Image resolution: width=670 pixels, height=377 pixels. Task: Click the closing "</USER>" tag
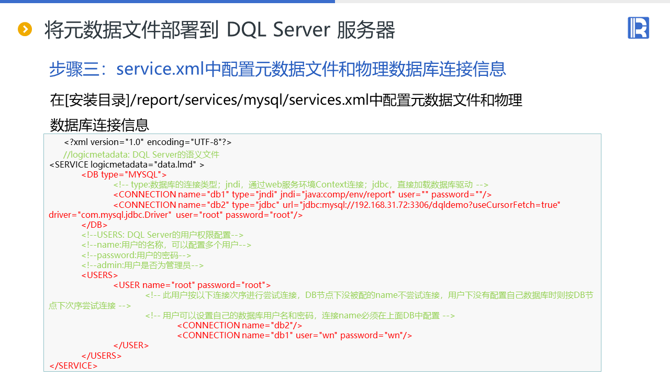131,345
